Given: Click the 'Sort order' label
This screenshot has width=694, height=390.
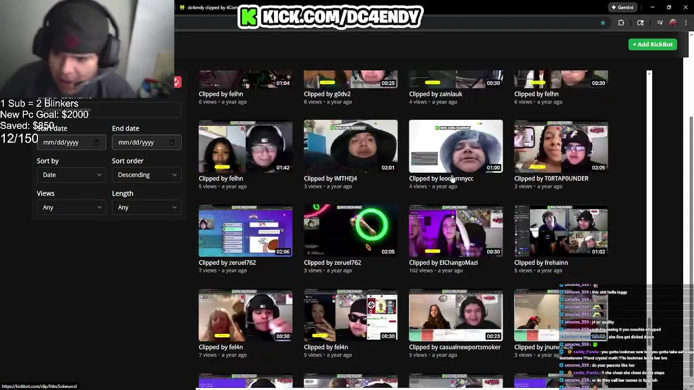Looking at the screenshot, I should click(x=127, y=161).
